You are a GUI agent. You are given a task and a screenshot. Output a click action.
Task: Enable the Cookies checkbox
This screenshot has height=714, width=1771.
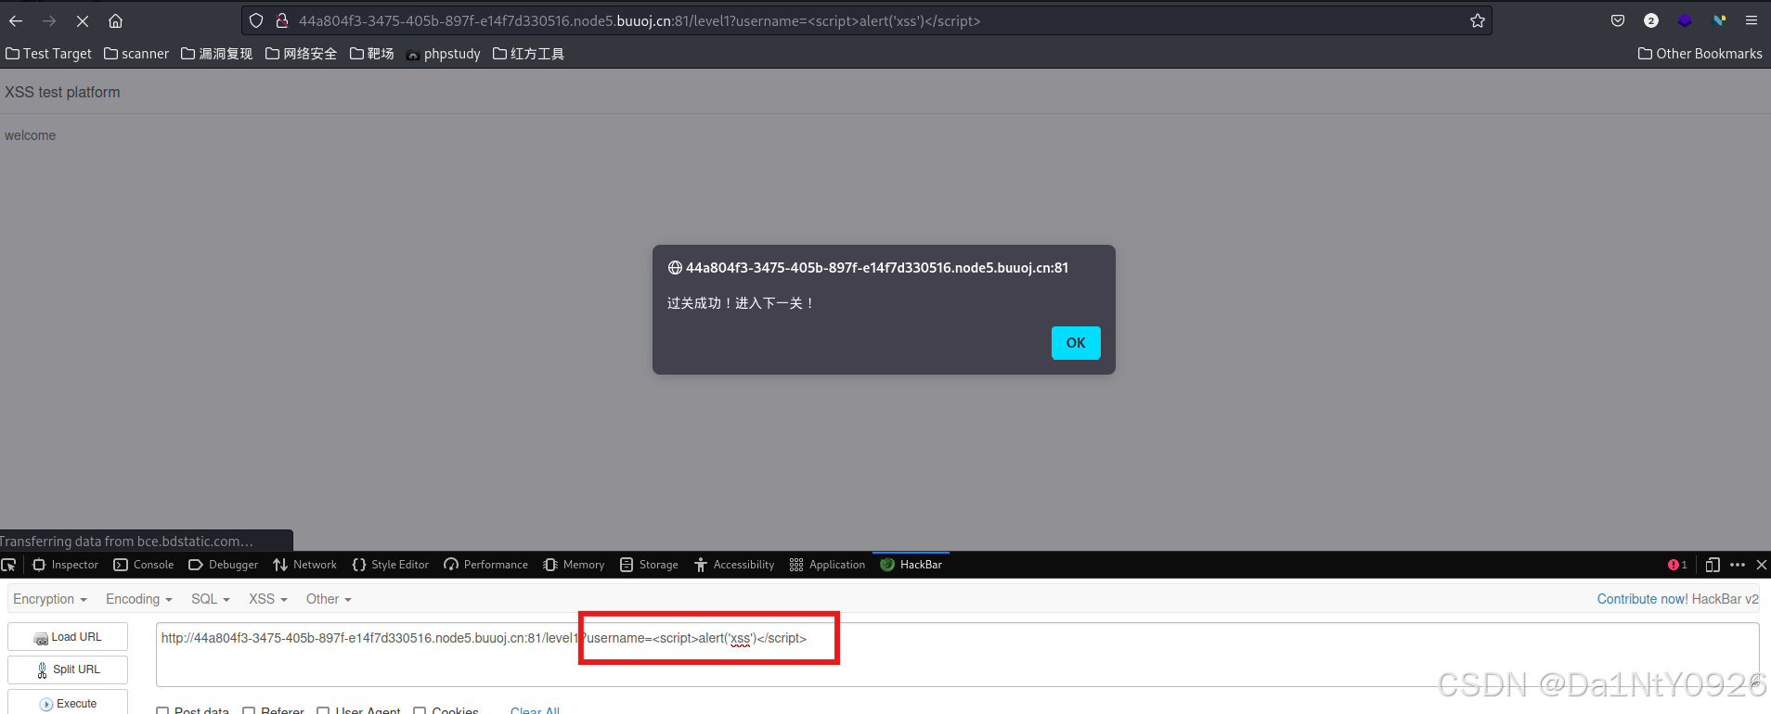pyautogui.click(x=420, y=711)
